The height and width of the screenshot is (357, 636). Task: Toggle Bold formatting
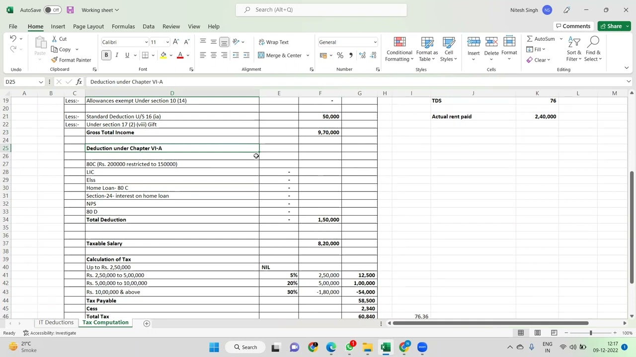pos(106,55)
